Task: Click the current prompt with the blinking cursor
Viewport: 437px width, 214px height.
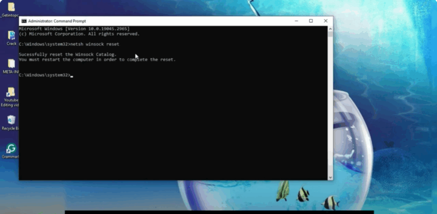Action: (46, 75)
